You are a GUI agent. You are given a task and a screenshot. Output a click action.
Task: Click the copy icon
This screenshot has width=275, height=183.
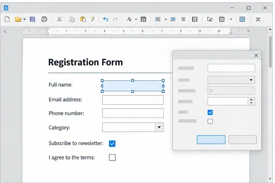(x=72, y=19)
